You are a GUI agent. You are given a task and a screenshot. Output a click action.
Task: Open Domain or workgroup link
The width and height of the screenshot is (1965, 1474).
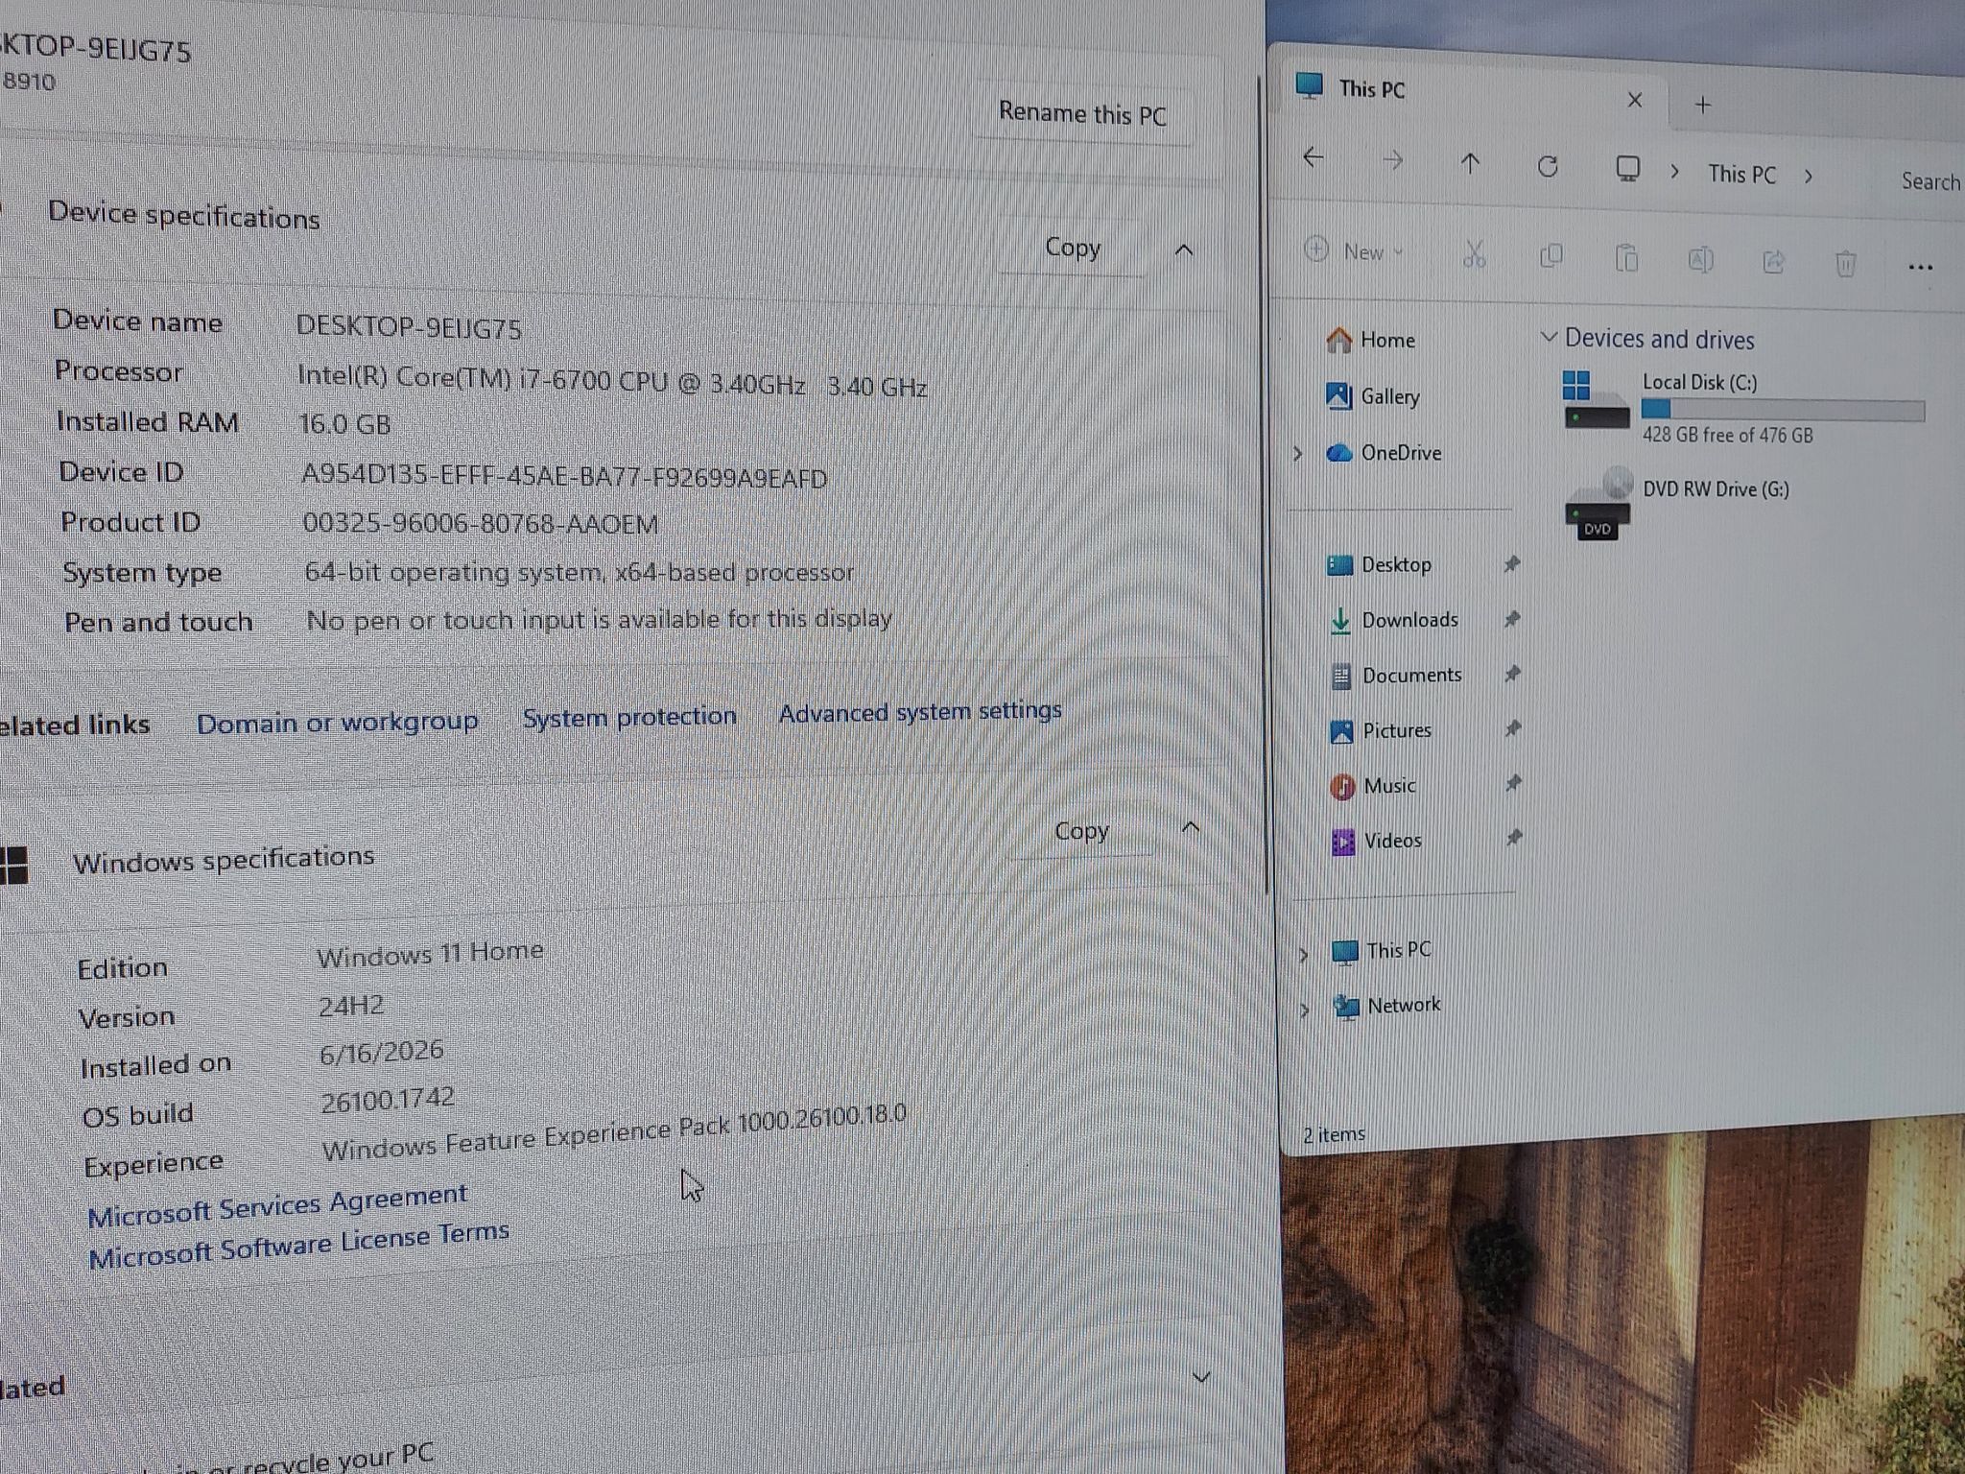[337, 722]
